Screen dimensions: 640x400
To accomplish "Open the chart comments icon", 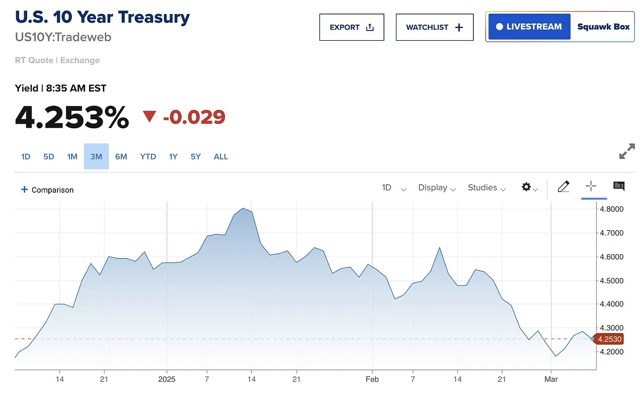I will point(619,186).
